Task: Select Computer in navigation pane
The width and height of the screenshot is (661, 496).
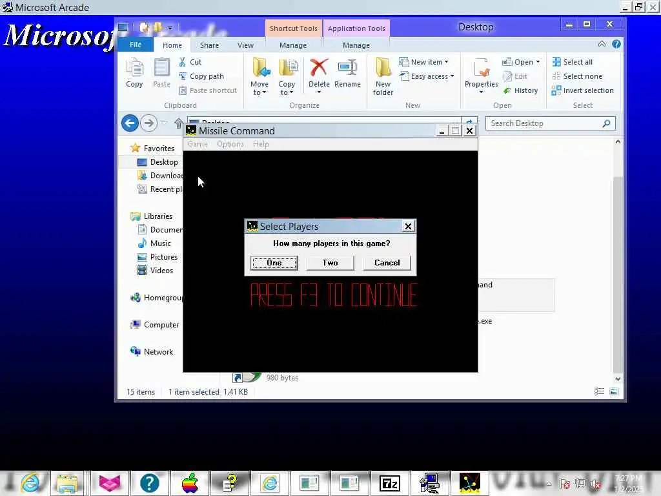Action: point(155,325)
